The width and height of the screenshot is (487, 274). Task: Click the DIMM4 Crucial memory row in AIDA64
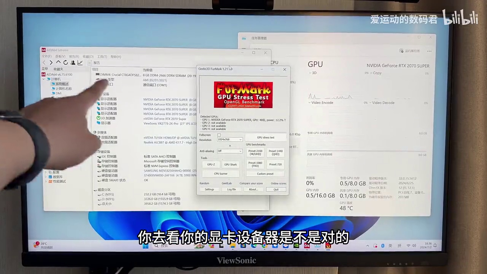pyautogui.click(x=146, y=75)
